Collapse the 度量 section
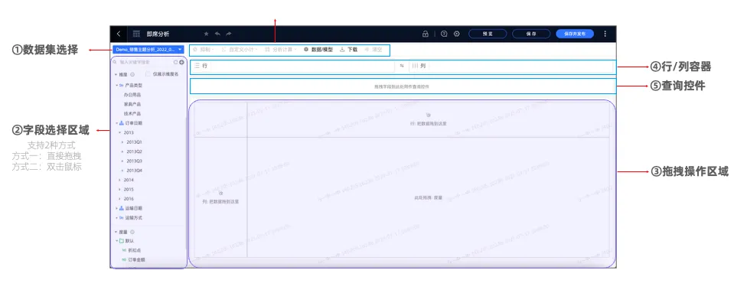The image size is (747, 293). 115,232
